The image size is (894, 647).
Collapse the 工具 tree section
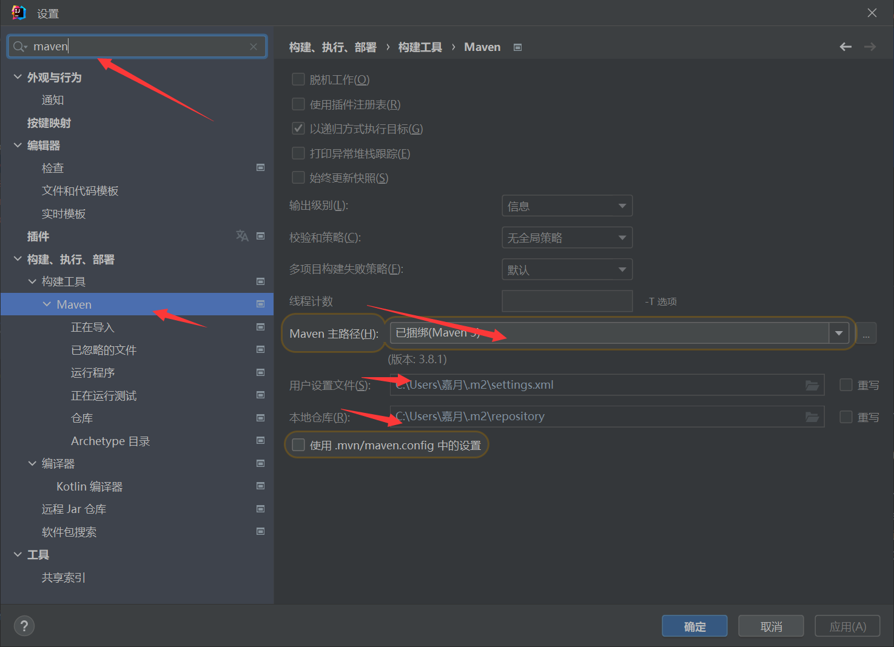click(x=18, y=554)
